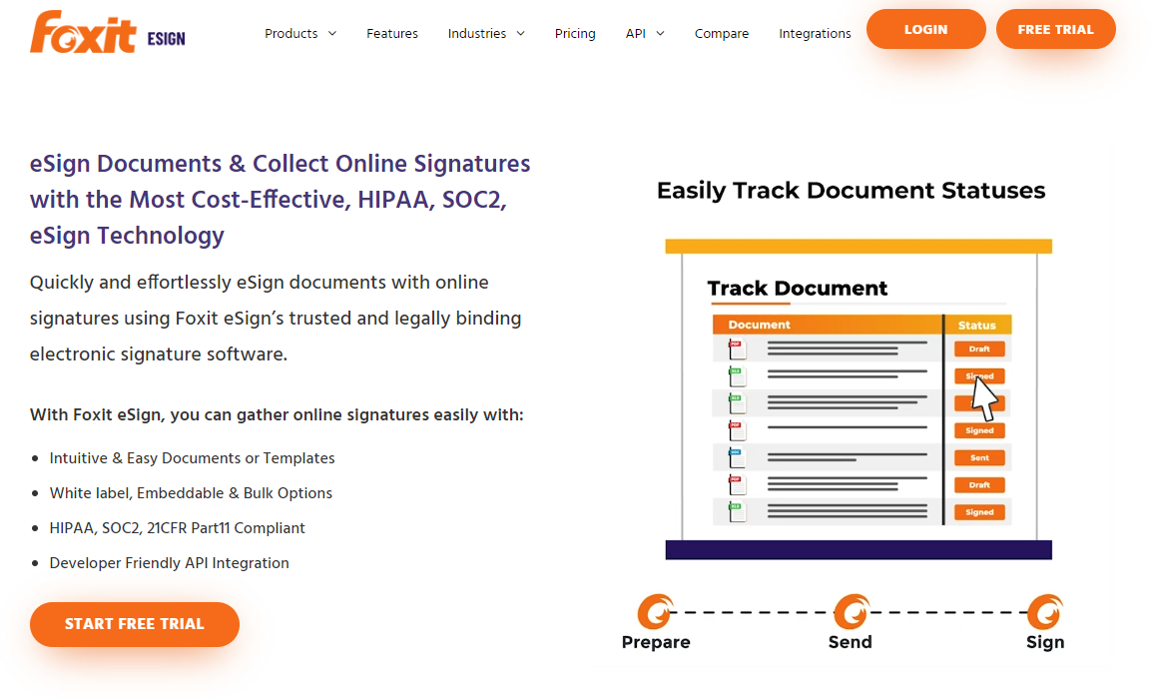Click the FREE TRIAL button in header
This screenshot has height=698, width=1151.
(x=1055, y=29)
